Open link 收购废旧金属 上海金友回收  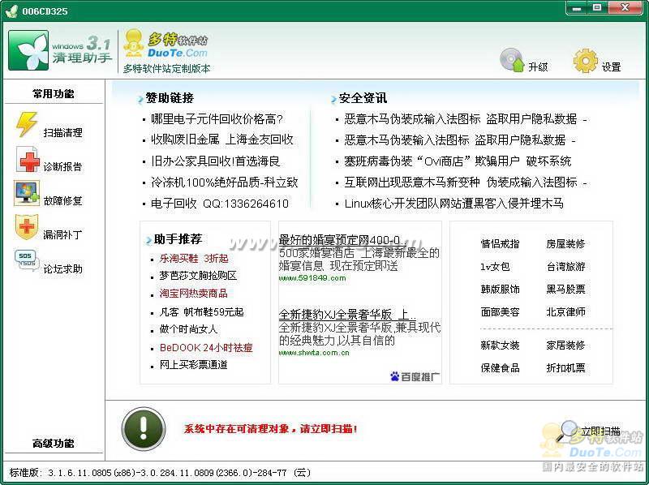pyautogui.click(x=222, y=139)
